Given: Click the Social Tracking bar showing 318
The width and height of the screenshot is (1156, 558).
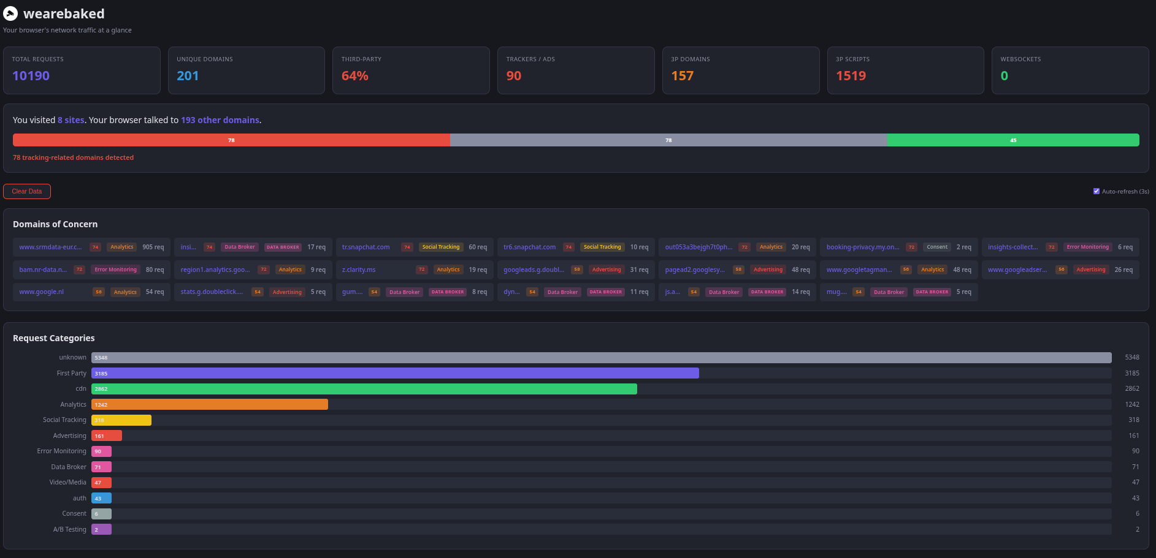Looking at the screenshot, I should tap(121, 420).
